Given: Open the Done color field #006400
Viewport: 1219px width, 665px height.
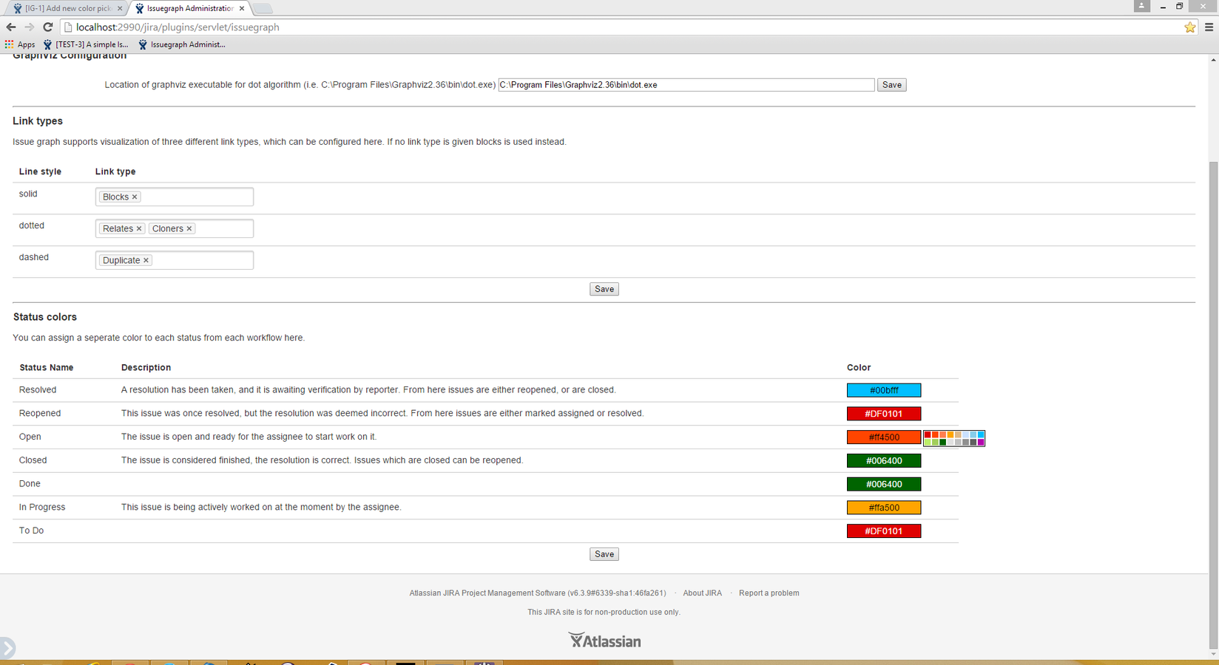Looking at the screenshot, I should point(884,485).
